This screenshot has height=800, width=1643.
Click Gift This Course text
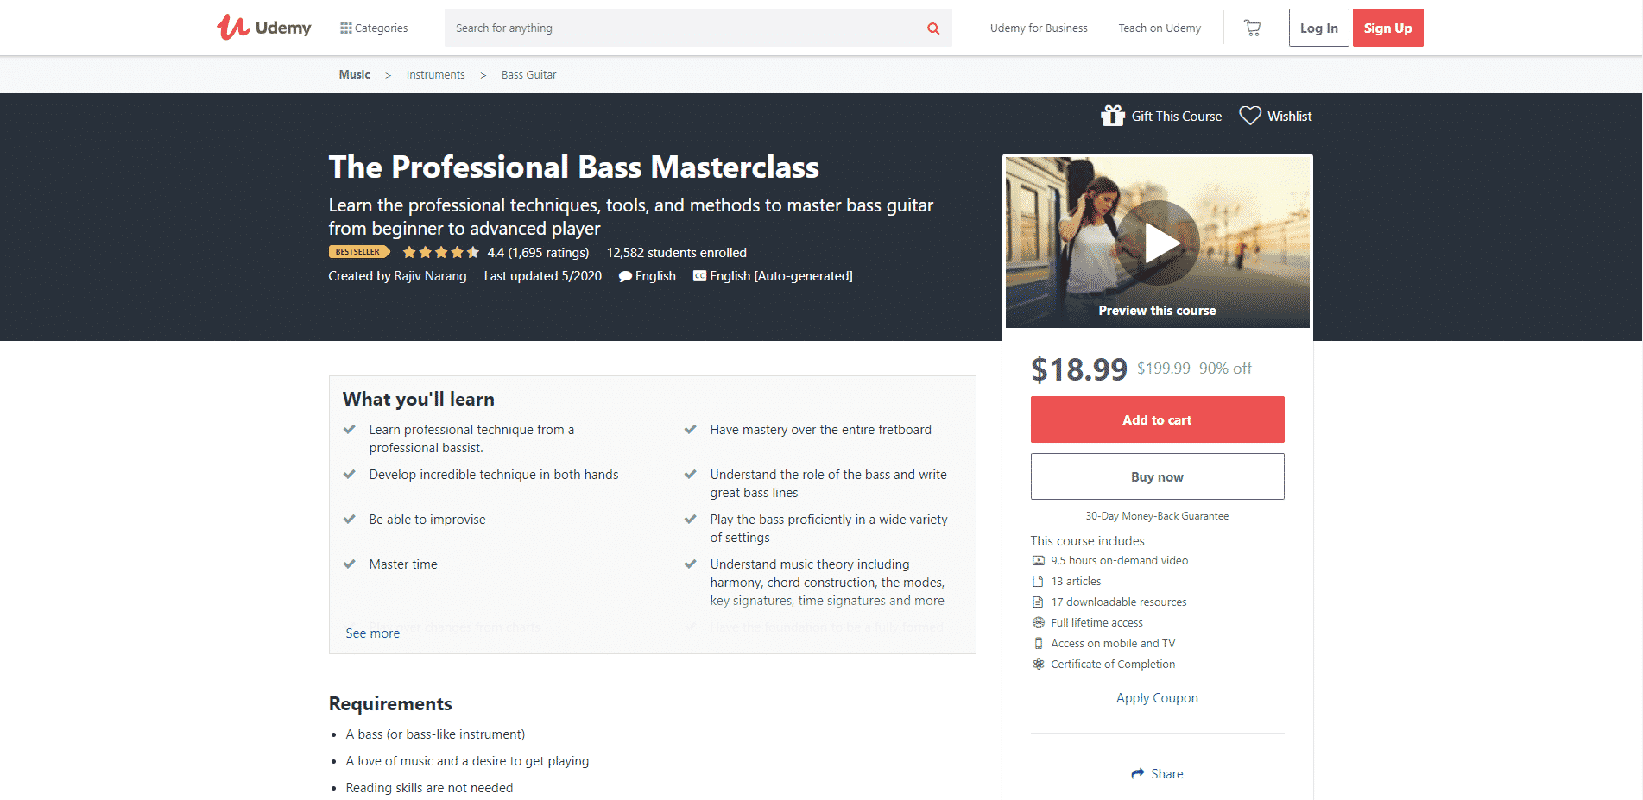pos(1177,116)
